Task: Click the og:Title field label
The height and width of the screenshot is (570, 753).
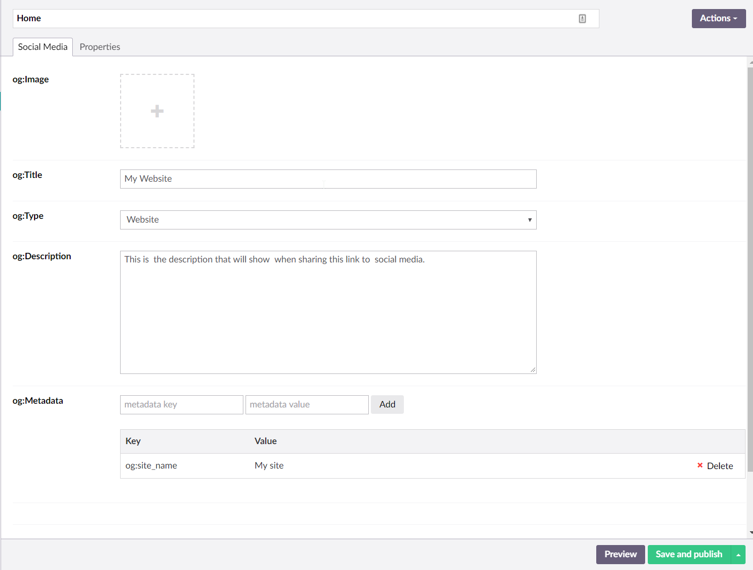Action: pyautogui.click(x=28, y=175)
